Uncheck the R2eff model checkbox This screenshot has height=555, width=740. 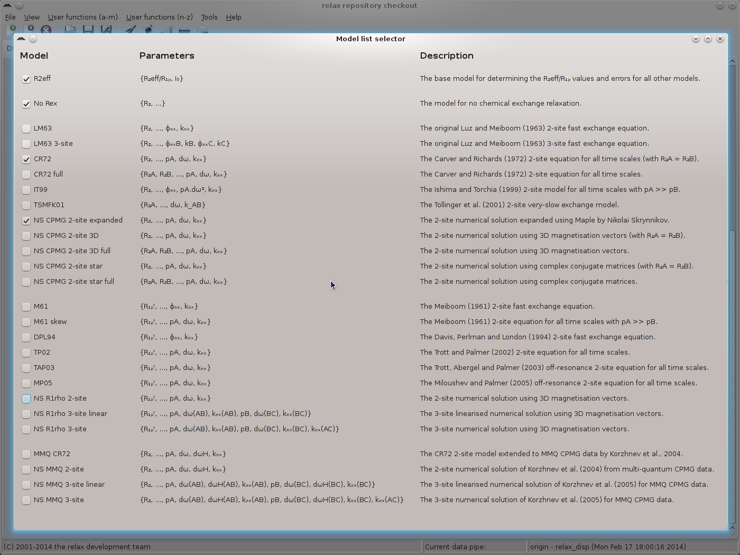point(26,79)
